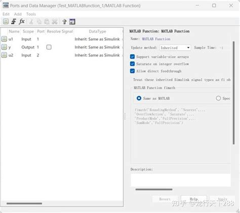Click the DataType column header
Image resolution: width=240 pixels, height=213 pixels.
click(97, 31)
